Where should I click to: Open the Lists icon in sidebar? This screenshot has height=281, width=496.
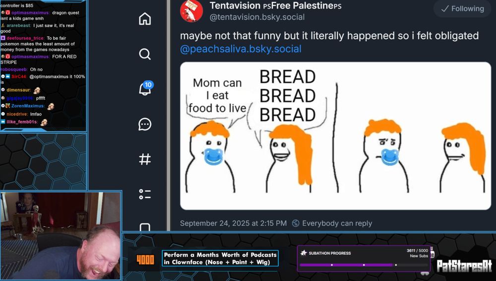[145, 194]
